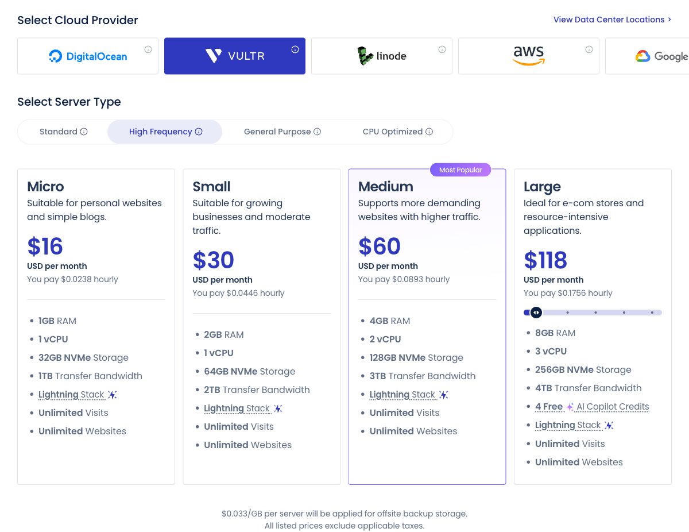Click the Select Server Type heading
The image size is (689, 532).
(x=69, y=102)
